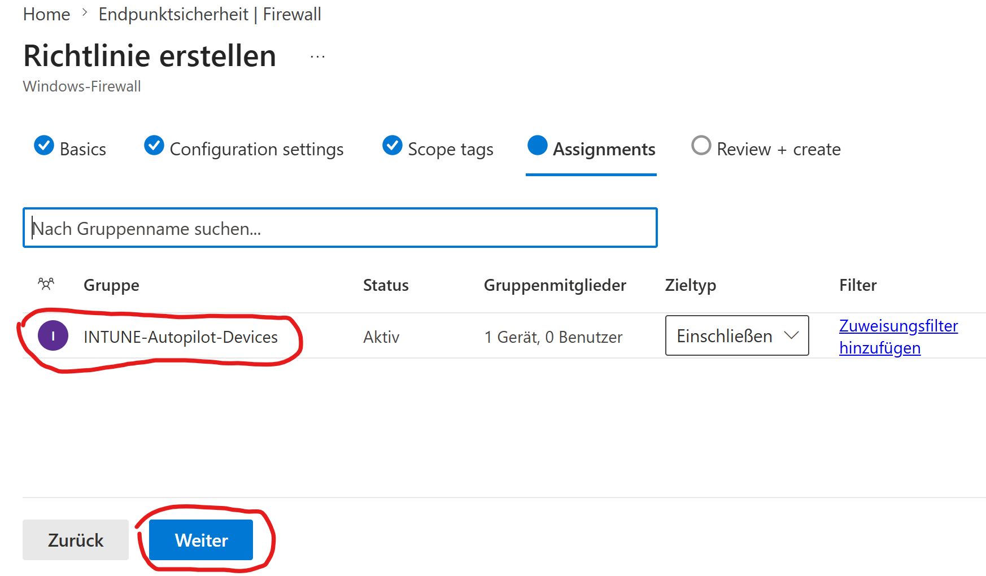
Task: Focus the group name search field
Action: coord(340,228)
